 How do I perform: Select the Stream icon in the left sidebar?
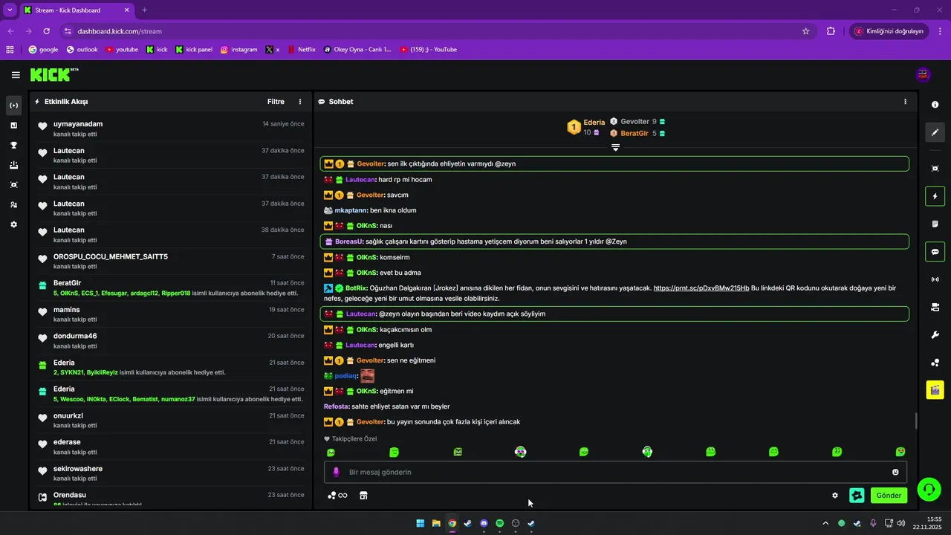pyautogui.click(x=13, y=106)
